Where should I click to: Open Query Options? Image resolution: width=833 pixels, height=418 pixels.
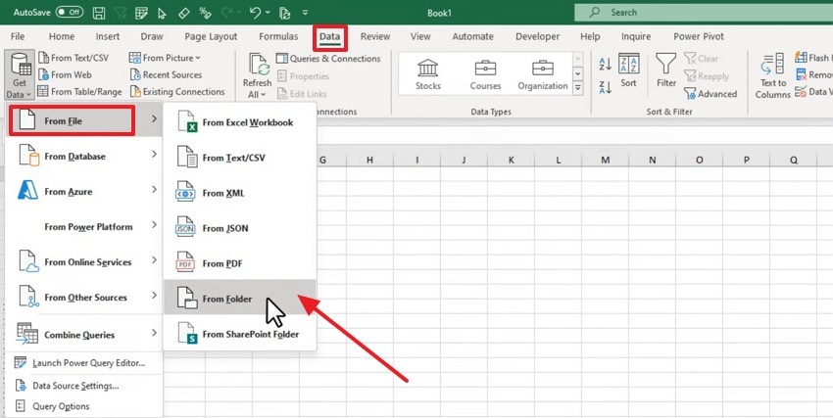(x=84, y=406)
